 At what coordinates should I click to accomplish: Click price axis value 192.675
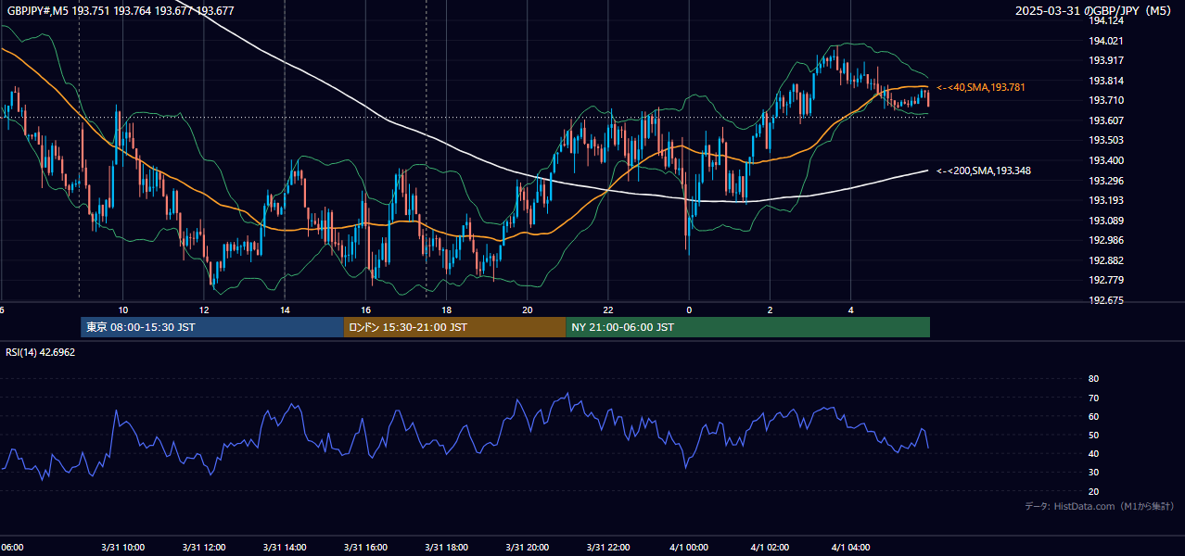pos(1107,300)
